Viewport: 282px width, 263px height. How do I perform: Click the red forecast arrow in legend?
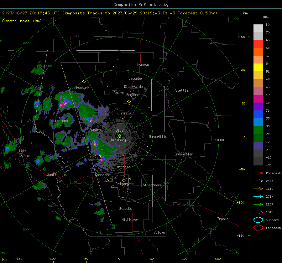[258, 173]
